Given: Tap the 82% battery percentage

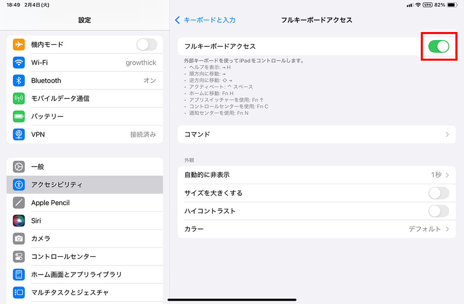Looking at the screenshot, I should [440, 5].
